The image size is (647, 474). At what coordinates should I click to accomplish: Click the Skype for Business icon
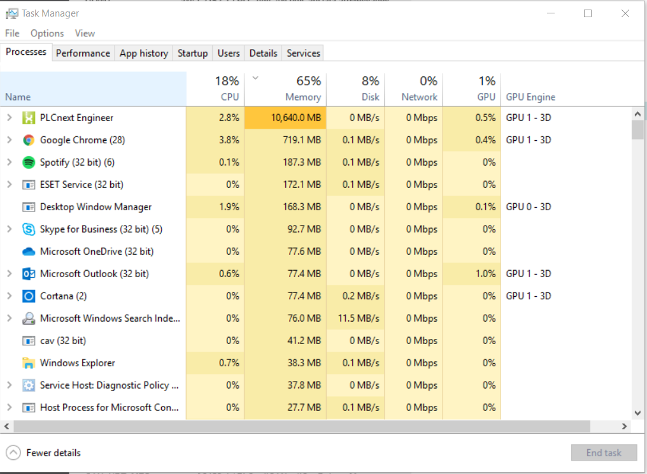[29, 229]
